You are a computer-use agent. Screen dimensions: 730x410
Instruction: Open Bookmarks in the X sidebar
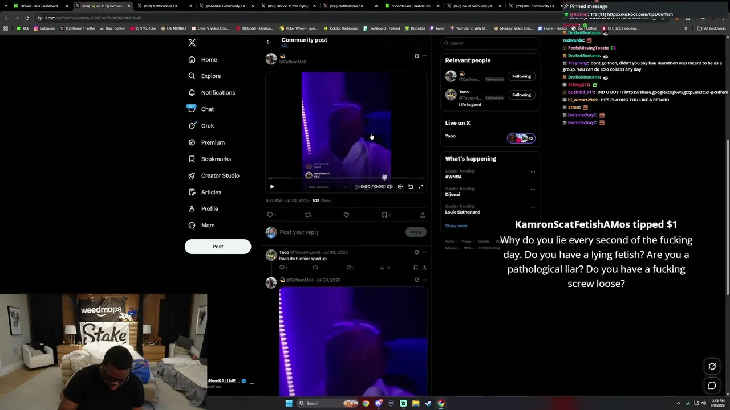209,159
